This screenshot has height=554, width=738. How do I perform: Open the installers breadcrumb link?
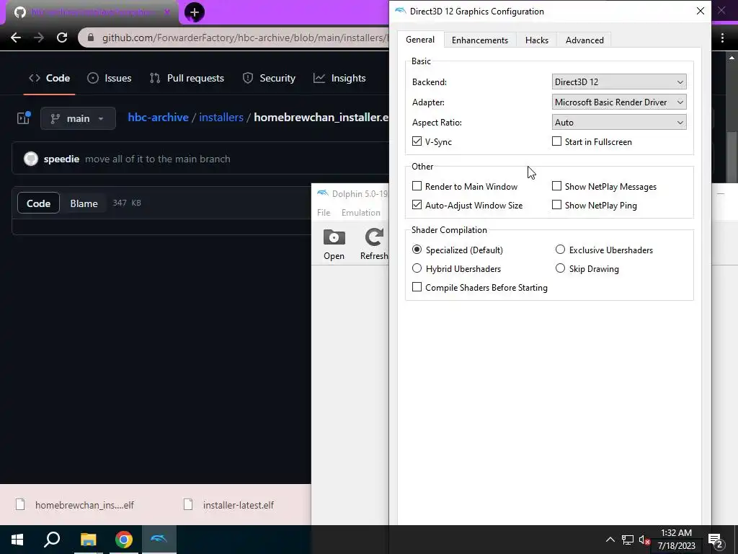pyautogui.click(x=221, y=118)
